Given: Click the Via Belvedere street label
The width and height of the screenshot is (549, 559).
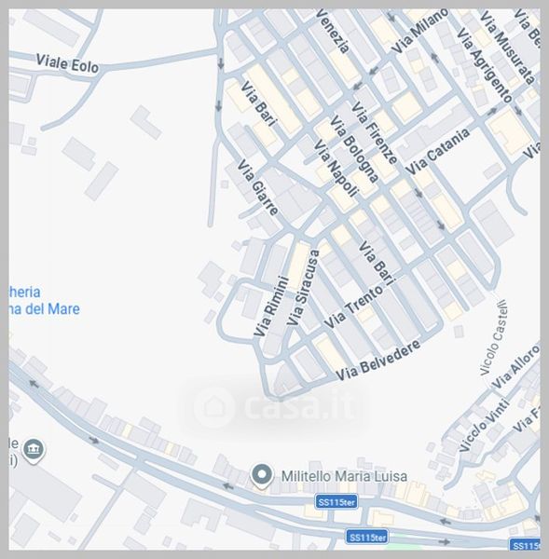Looking at the screenshot, I should [377, 361].
